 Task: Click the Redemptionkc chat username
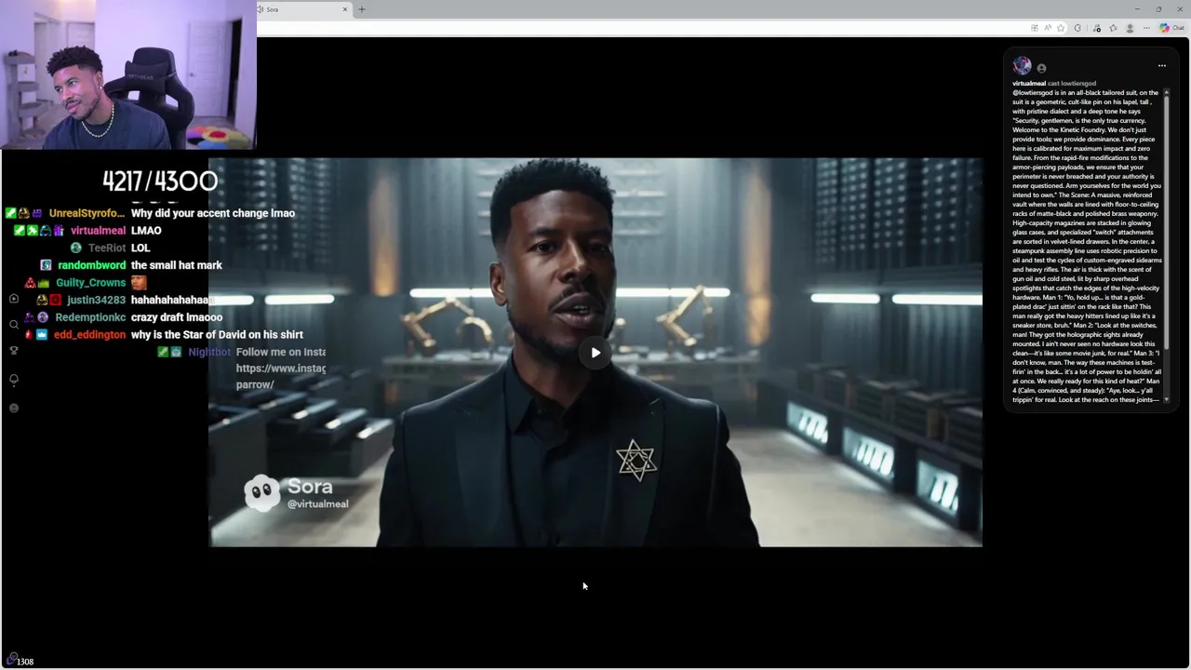90,317
